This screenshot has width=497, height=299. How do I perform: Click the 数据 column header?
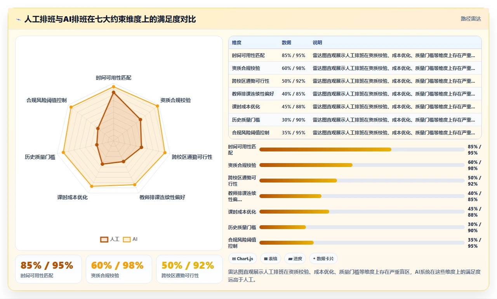point(286,43)
